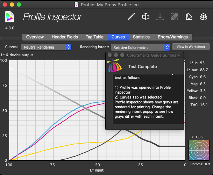Show the Errors/Warnings tab
This screenshot has width=213, height=175.
click(x=172, y=37)
